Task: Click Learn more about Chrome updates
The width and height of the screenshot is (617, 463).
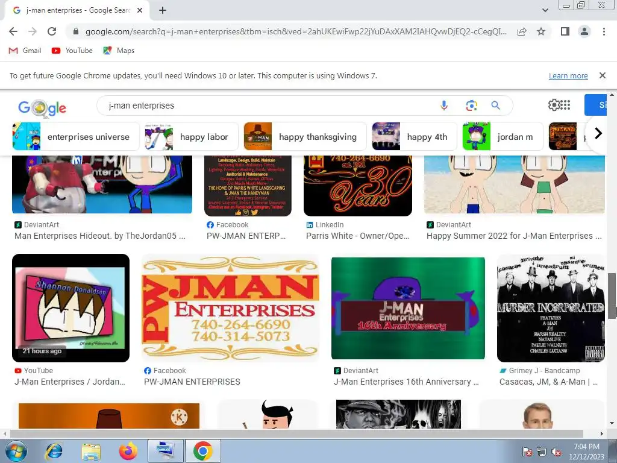Action: pos(568,75)
